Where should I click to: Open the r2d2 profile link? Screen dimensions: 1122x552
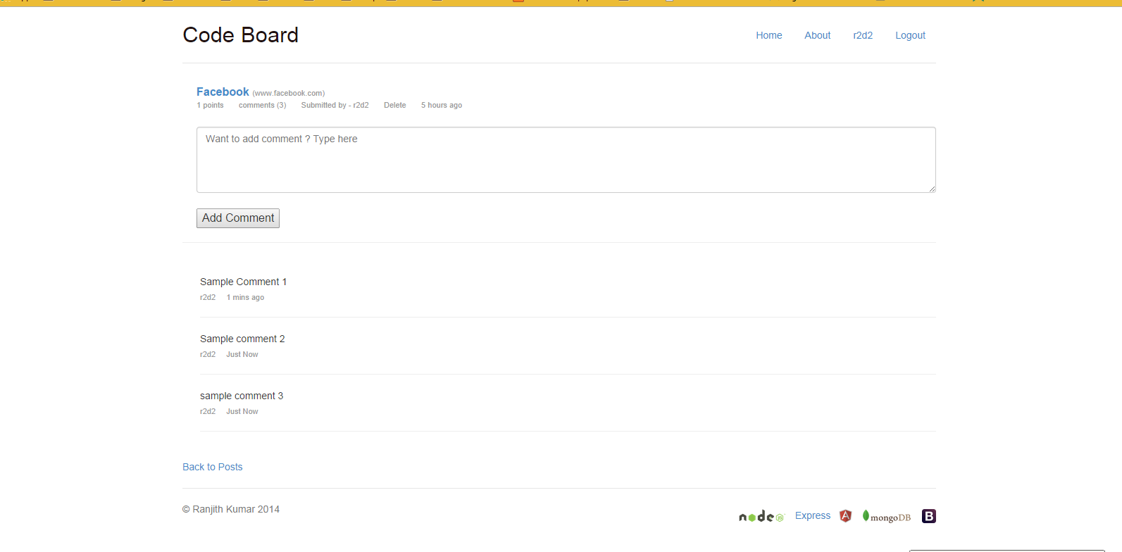(863, 35)
